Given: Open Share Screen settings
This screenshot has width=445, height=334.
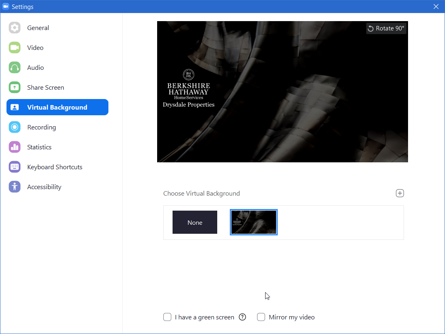Looking at the screenshot, I should click(57, 87).
